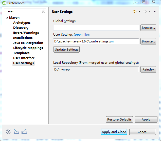Image resolution: width=161 pixels, height=141 pixels.
Task: Collapse the Maven tree node
Action: tap(7, 18)
